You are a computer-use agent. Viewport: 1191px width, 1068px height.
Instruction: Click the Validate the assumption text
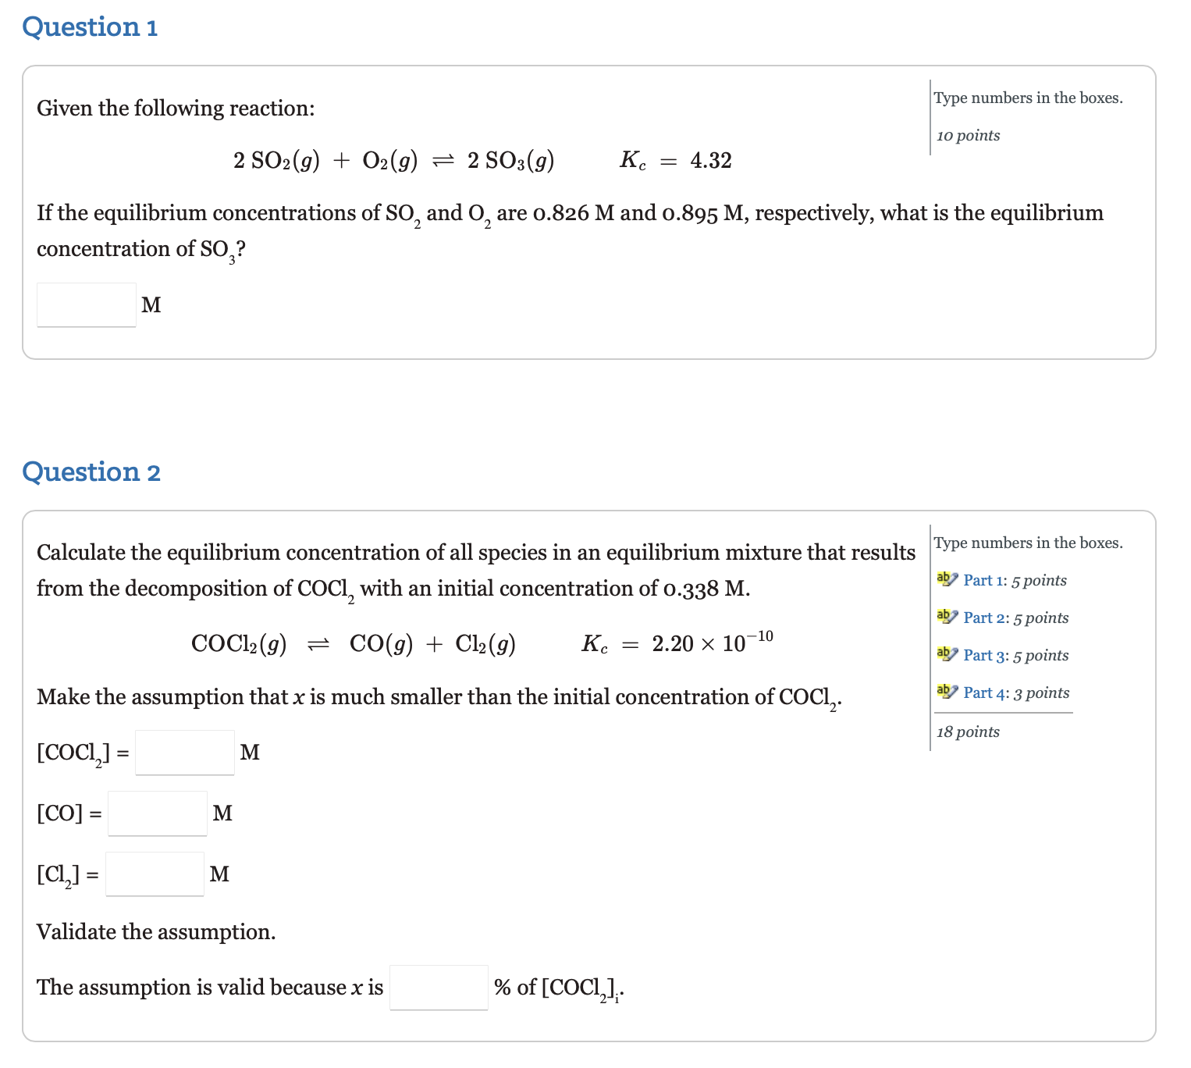(x=156, y=931)
